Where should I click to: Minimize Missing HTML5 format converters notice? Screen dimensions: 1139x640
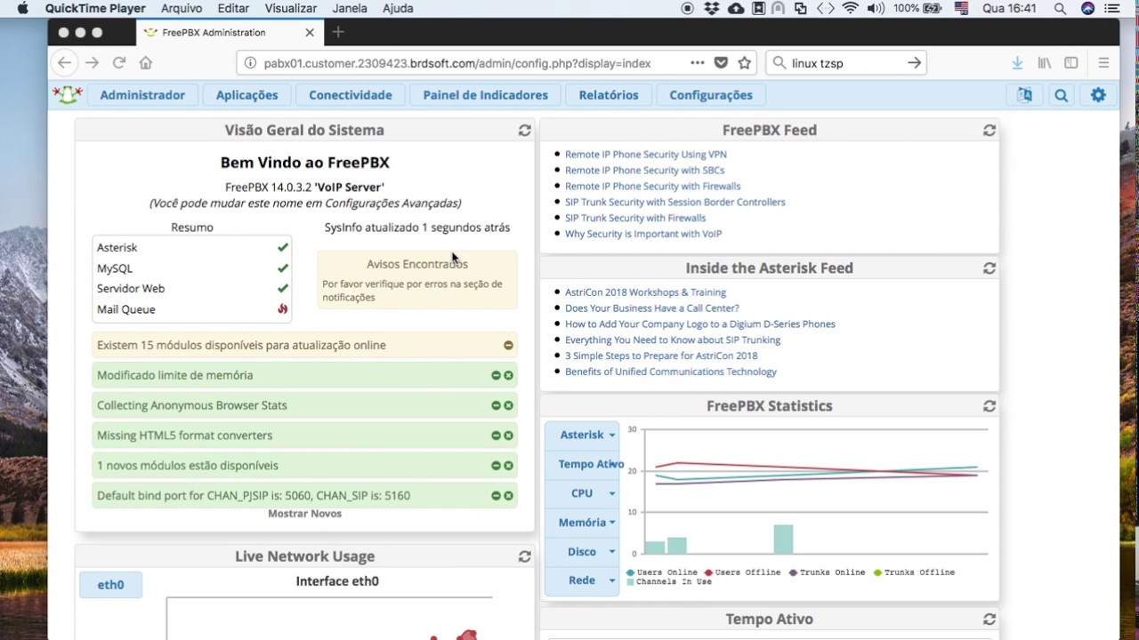click(x=497, y=436)
